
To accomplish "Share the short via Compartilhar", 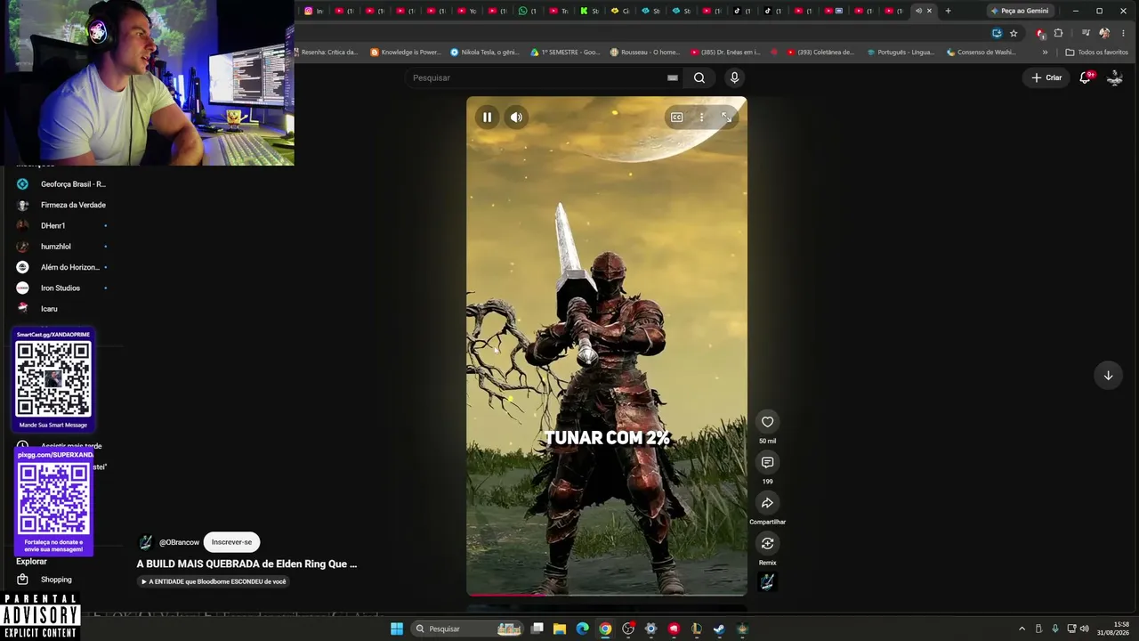I will 767,503.
